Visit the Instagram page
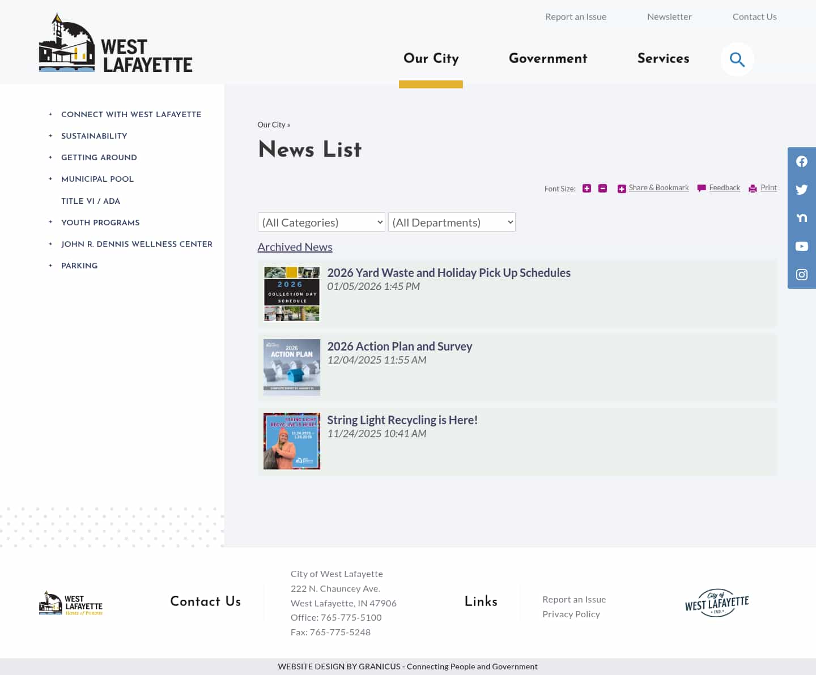Viewport: 816px width, 675px height. (x=801, y=275)
